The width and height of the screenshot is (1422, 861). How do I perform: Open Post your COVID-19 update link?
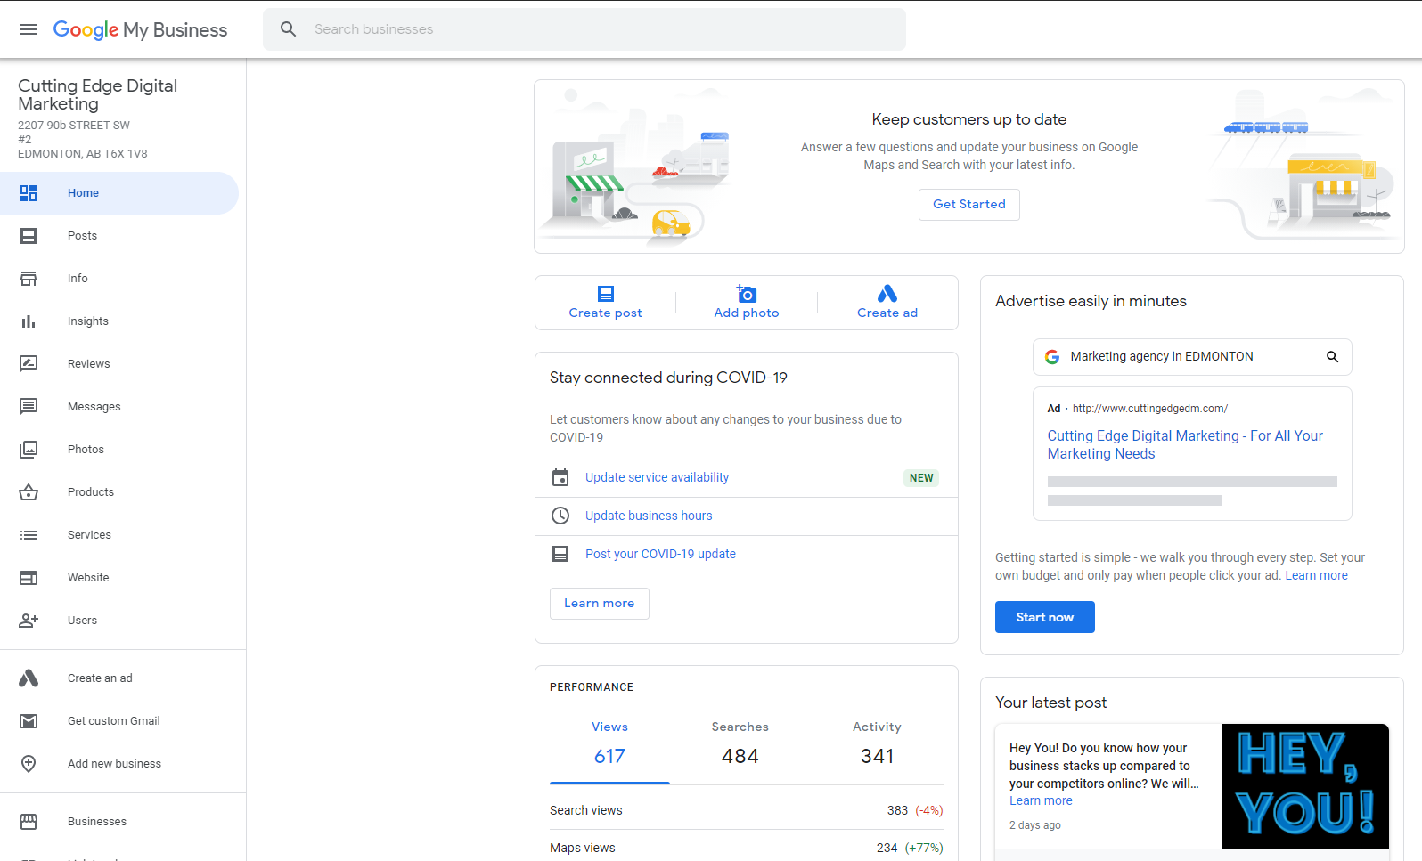coord(660,554)
